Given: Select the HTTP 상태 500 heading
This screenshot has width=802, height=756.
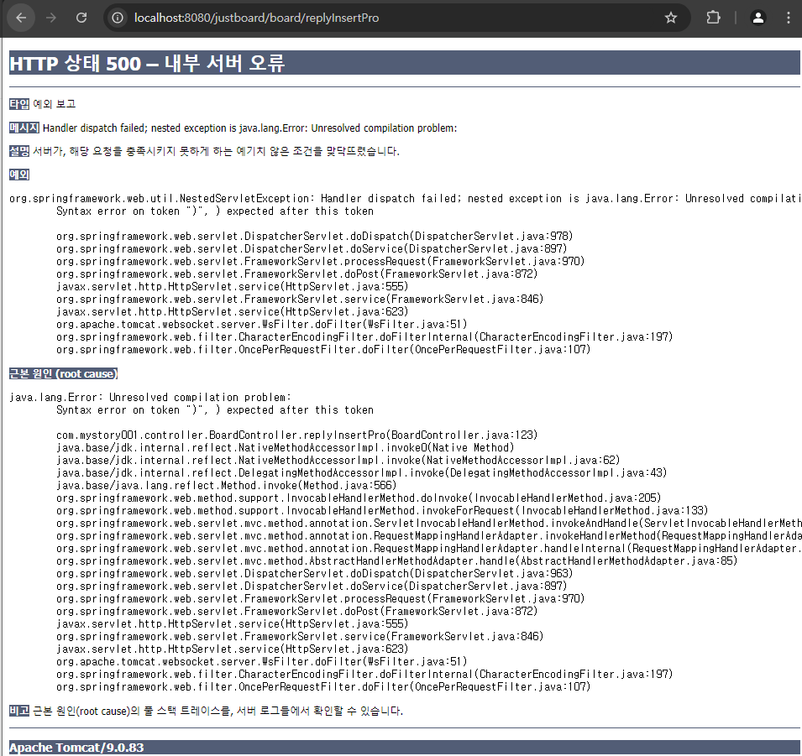Looking at the screenshot, I should [404, 63].
